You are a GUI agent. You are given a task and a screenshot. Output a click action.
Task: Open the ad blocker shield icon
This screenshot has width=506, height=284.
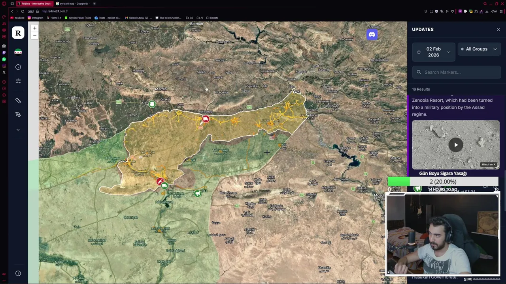(436, 11)
